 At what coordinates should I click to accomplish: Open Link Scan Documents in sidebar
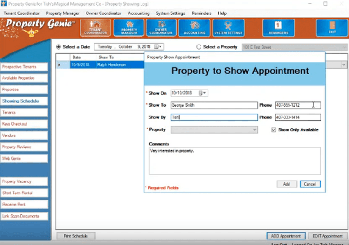click(24, 216)
